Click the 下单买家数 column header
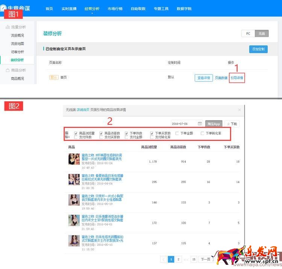The image size is (282, 269). pos(232,147)
